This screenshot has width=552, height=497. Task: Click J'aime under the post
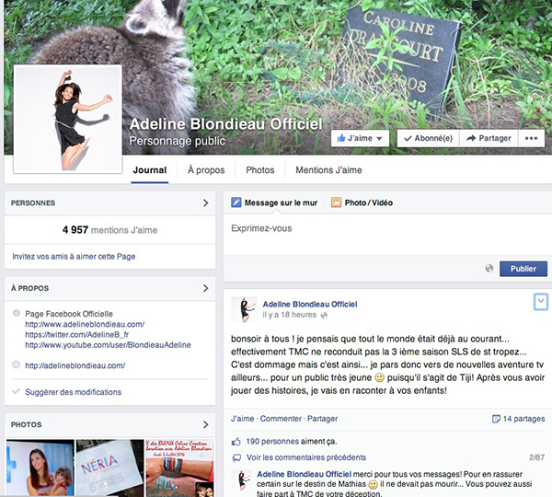pyautogui.click(x=242, y=419)
